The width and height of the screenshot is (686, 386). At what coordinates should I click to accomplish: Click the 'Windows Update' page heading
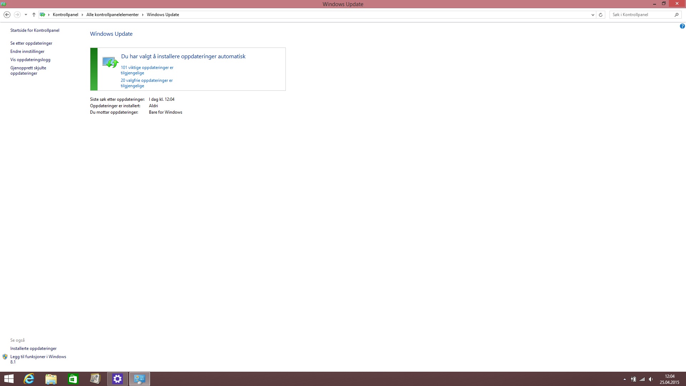[x=111, y=34]
